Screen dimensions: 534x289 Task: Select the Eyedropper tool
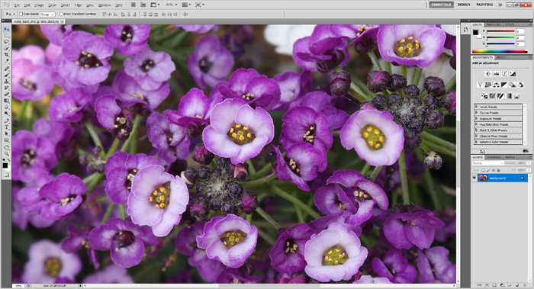tap(6, 61)
